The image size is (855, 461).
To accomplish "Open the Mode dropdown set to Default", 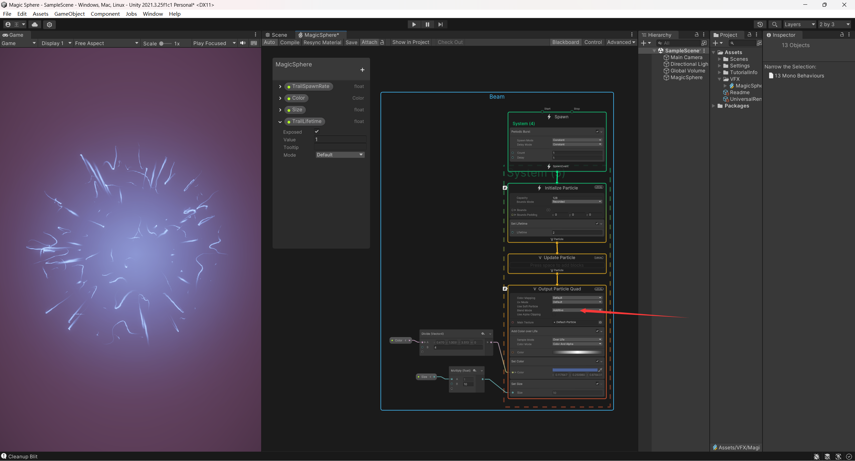I will tap(340, 155).
